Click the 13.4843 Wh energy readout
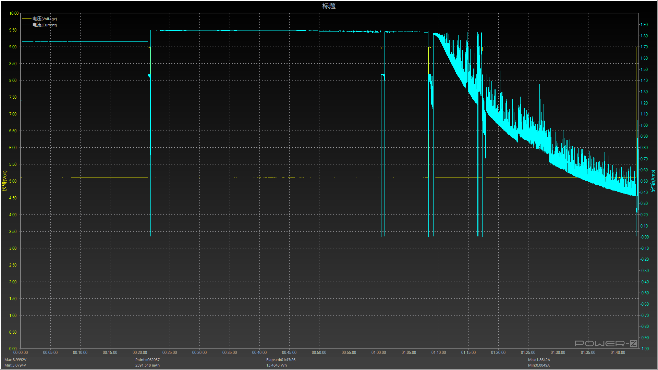The width and height of the screenshot is (658, 370). [x=277, y=365]
